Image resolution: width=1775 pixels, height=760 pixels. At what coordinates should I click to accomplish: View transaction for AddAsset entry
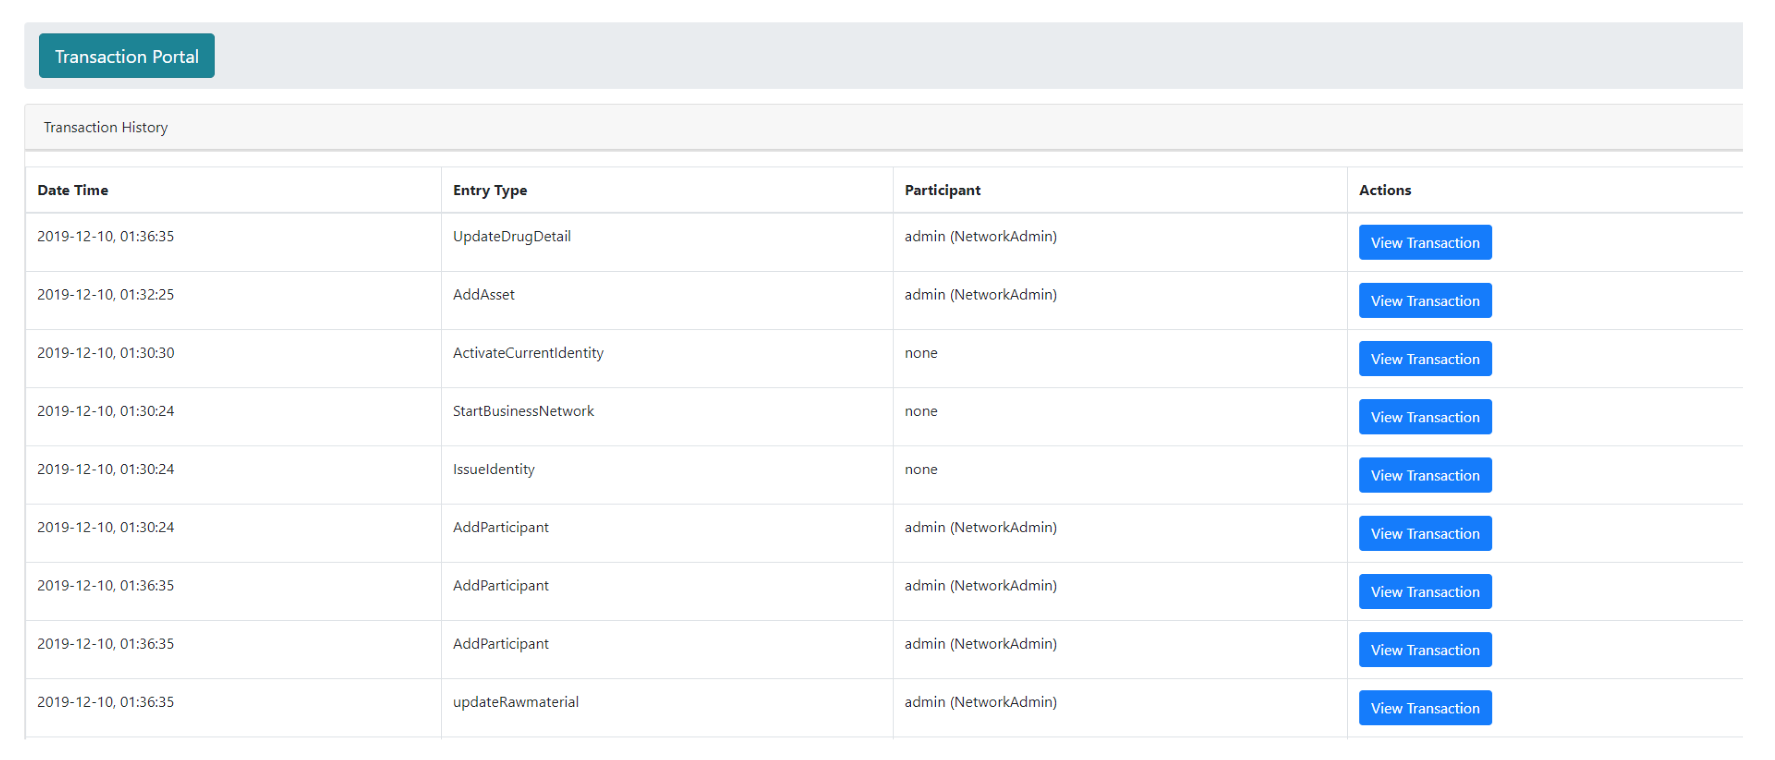point(1424,301)
